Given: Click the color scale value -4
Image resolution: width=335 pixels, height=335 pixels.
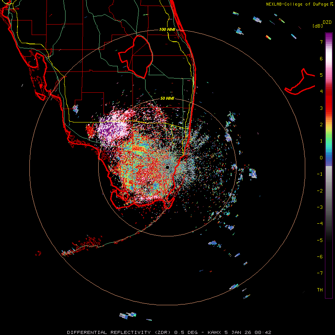Looking at the screenshot, I should (x=320, y=224).
